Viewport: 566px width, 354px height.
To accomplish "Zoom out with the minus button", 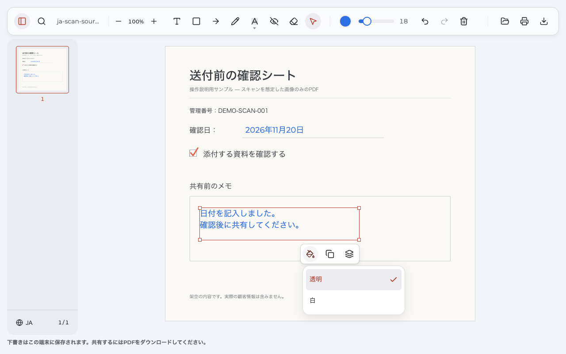I will 119,21.
